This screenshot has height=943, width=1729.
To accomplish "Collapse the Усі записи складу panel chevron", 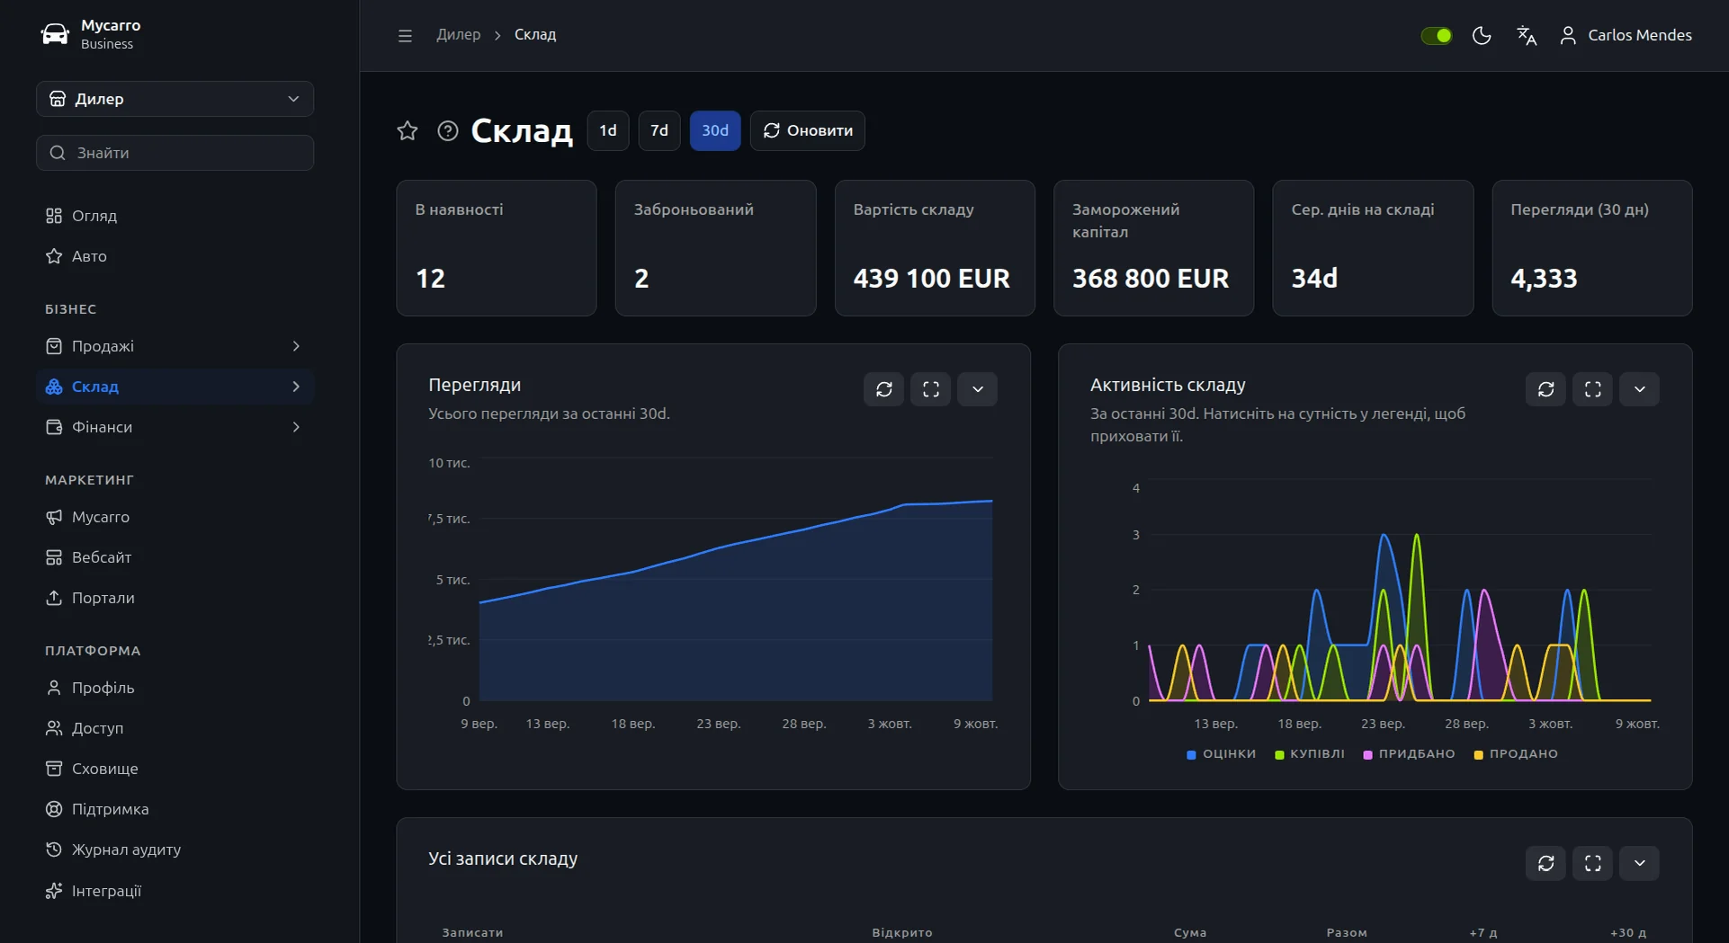I will [x=1640, y=863].
